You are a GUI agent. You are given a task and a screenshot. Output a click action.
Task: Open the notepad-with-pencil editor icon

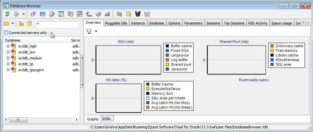52,14
